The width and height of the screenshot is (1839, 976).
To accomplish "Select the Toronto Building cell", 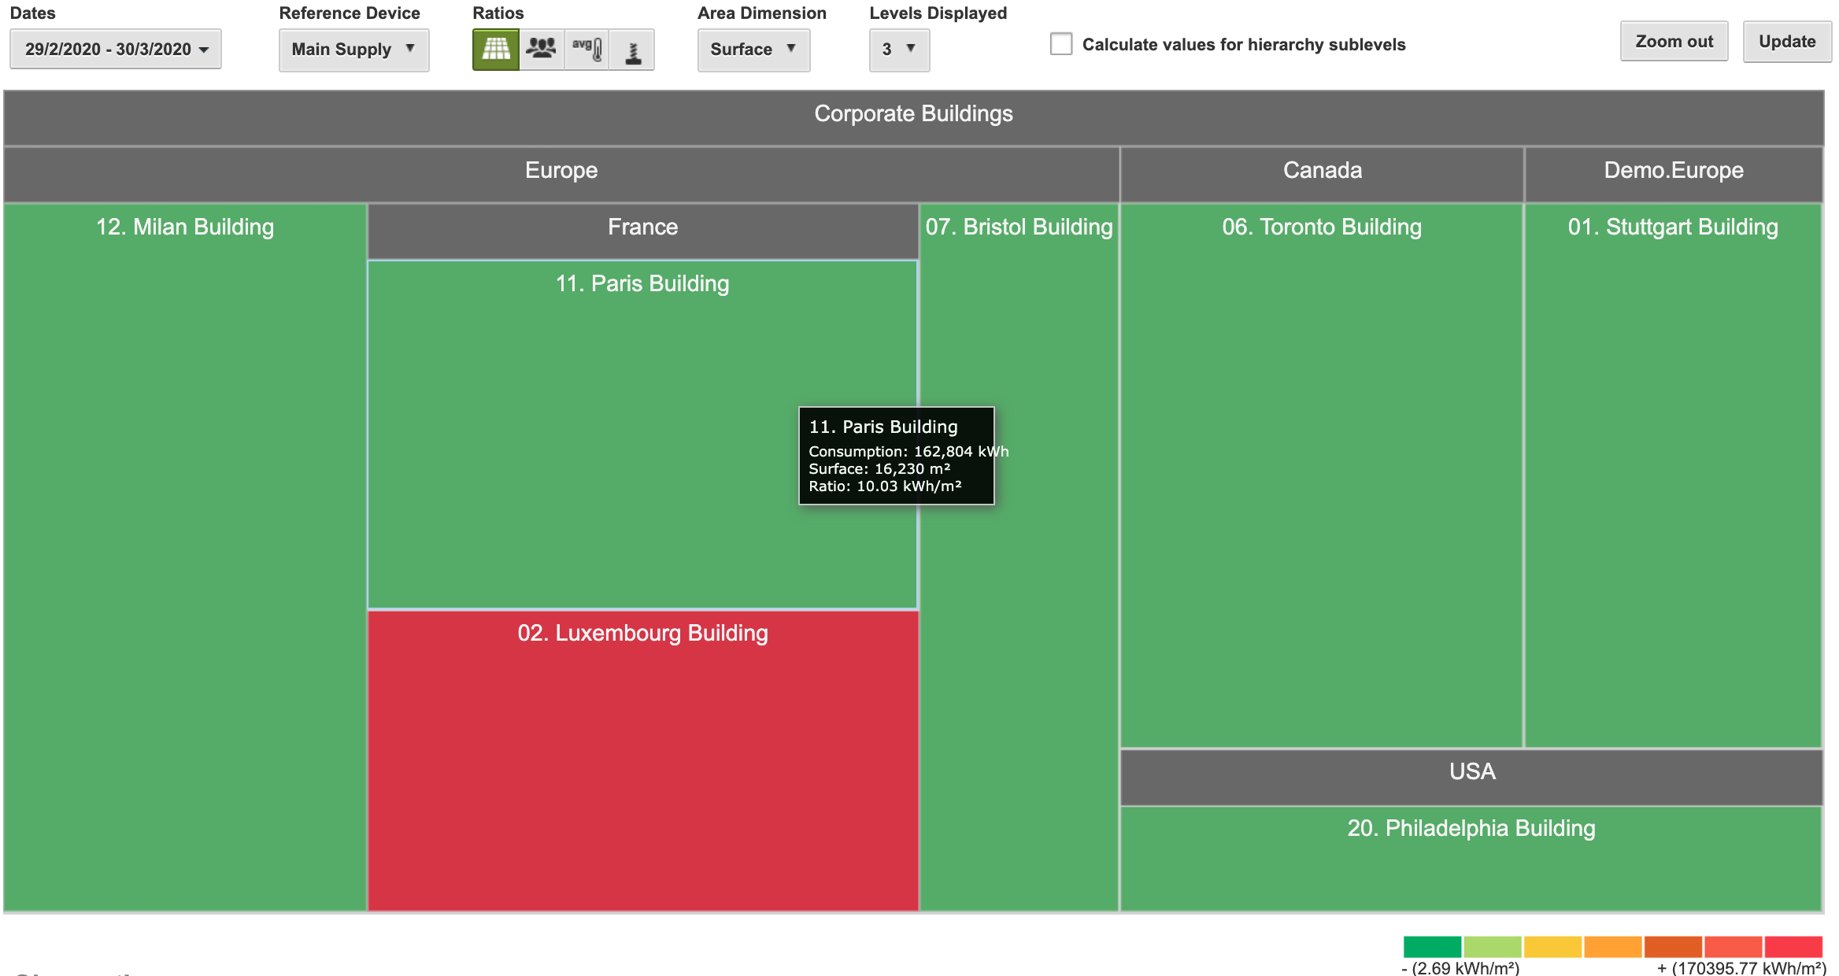I will click(1321, 472).
